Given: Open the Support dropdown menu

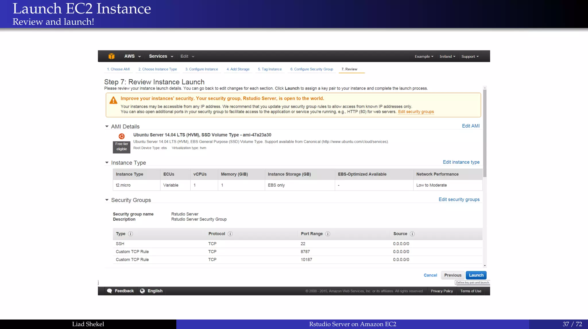Looking at the screenshot, I should pyautogui.click(x=470, y=57).
